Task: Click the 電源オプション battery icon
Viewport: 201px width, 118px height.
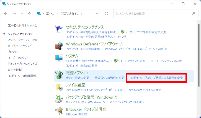Action: pyautogui.click(x=59, y=75)
